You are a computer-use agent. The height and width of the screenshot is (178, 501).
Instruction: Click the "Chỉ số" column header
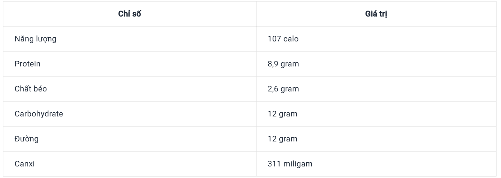130,14
